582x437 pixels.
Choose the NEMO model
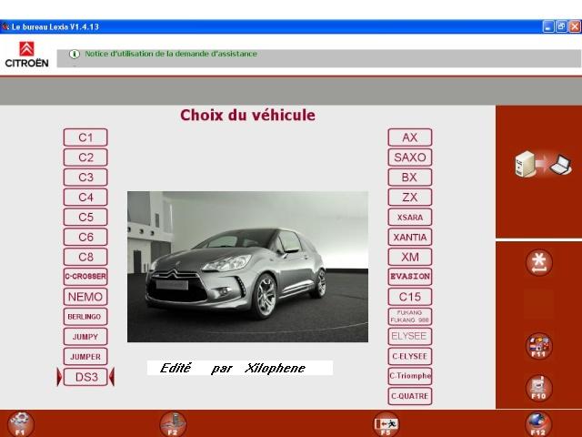click(x=85, y=297)
